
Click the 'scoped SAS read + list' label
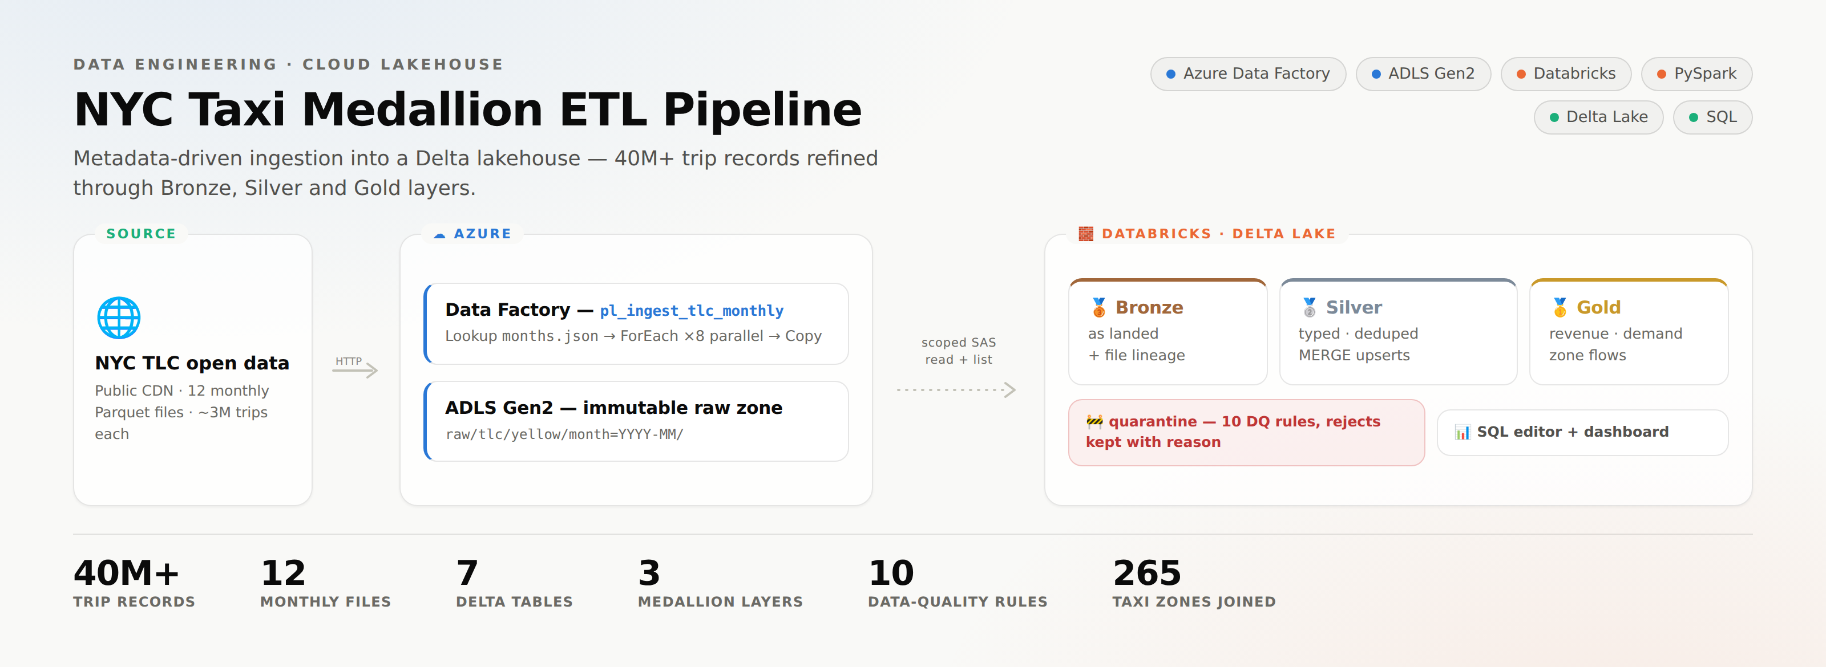point(959,351)
